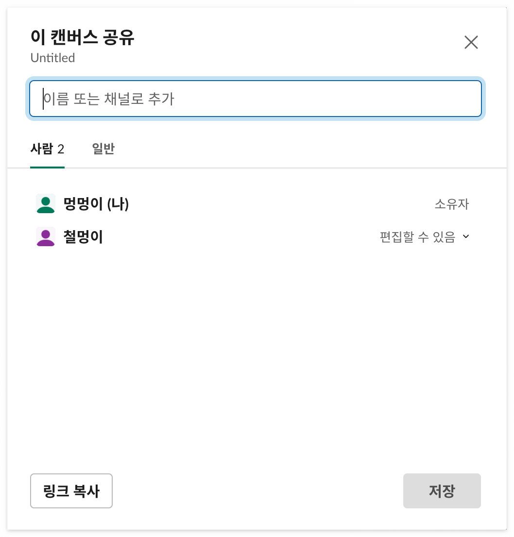Focus the 이름 또는 채널로 추가 field
This screenshot has height=537, width=514.
[256, 99]
